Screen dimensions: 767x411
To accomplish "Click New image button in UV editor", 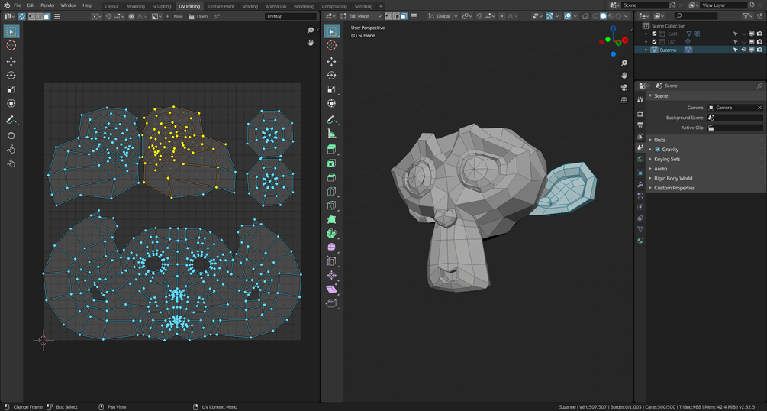I will 175,16.
